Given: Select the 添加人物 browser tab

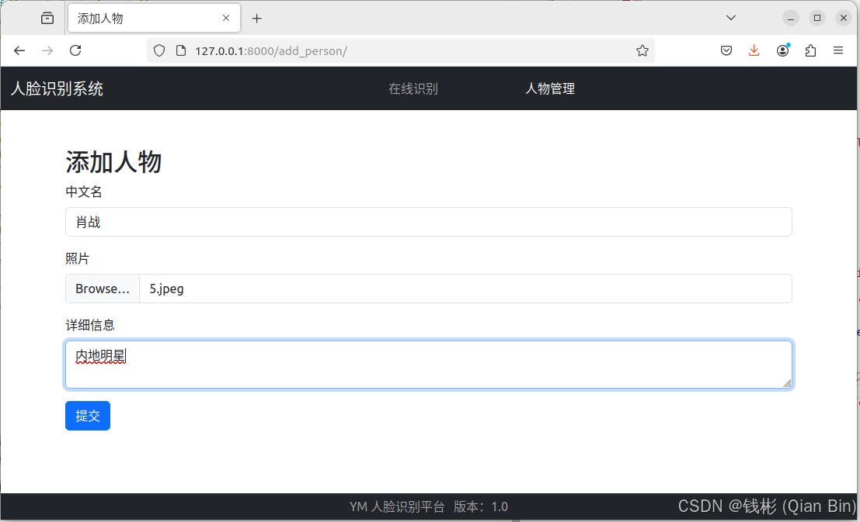Looking at the screenshot, I should pyautogui.click(x=154, y=18).
